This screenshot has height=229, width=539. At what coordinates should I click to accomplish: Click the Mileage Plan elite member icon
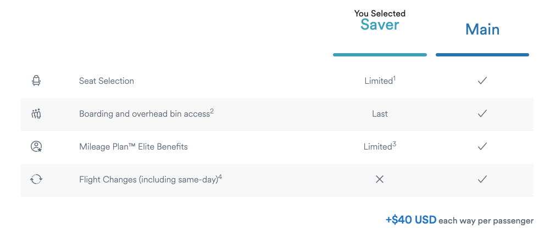click(x=36, y=147)
